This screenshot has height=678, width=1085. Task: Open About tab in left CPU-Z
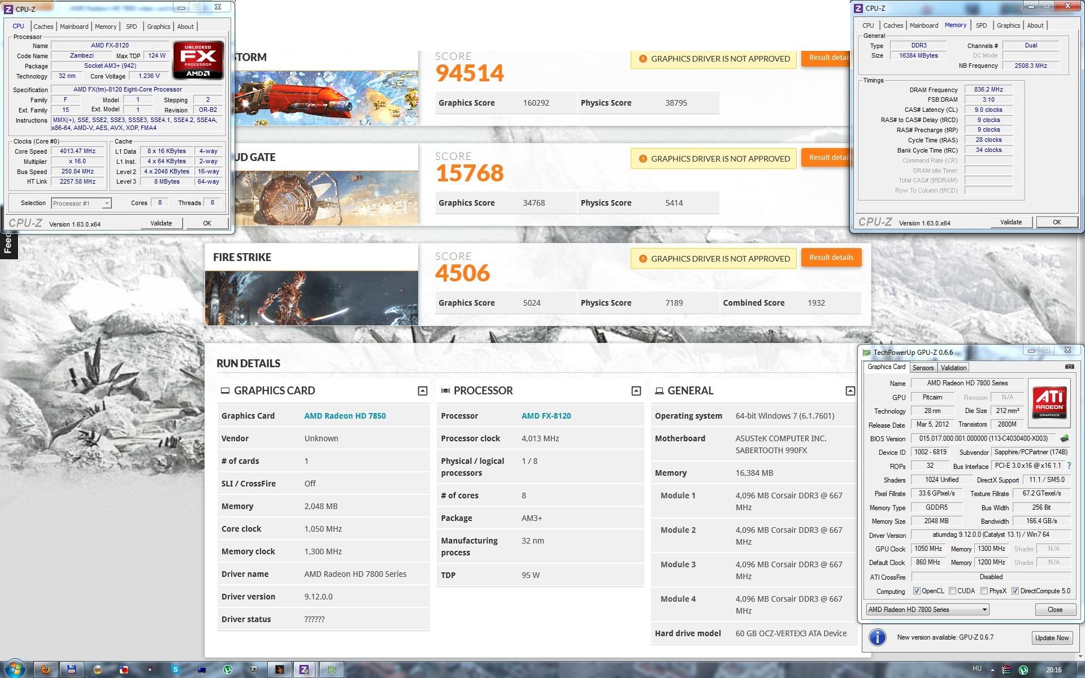pyautogui.click(x=185, y=27)
